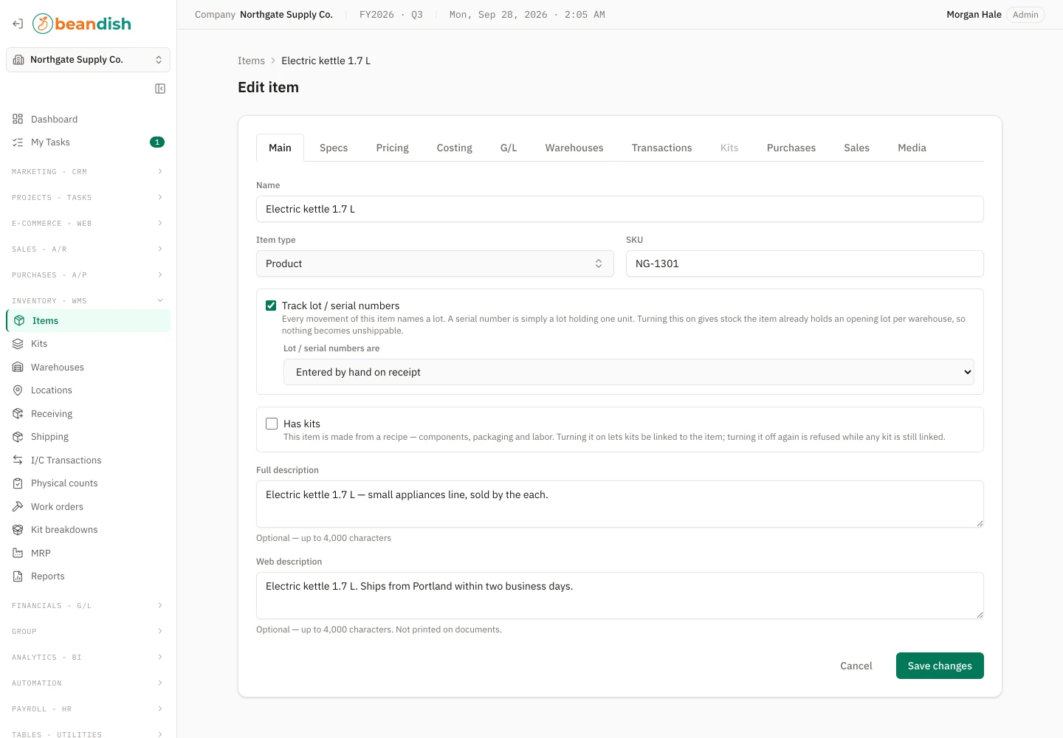Expand Financials - G/L section
The width and height of the screenshot is (1063, 738).
pos(88,605)
